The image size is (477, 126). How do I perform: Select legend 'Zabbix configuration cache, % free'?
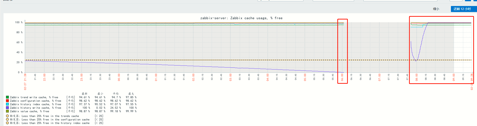pos(36,101)
